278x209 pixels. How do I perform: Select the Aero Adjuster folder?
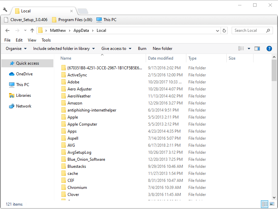point(80,89)
